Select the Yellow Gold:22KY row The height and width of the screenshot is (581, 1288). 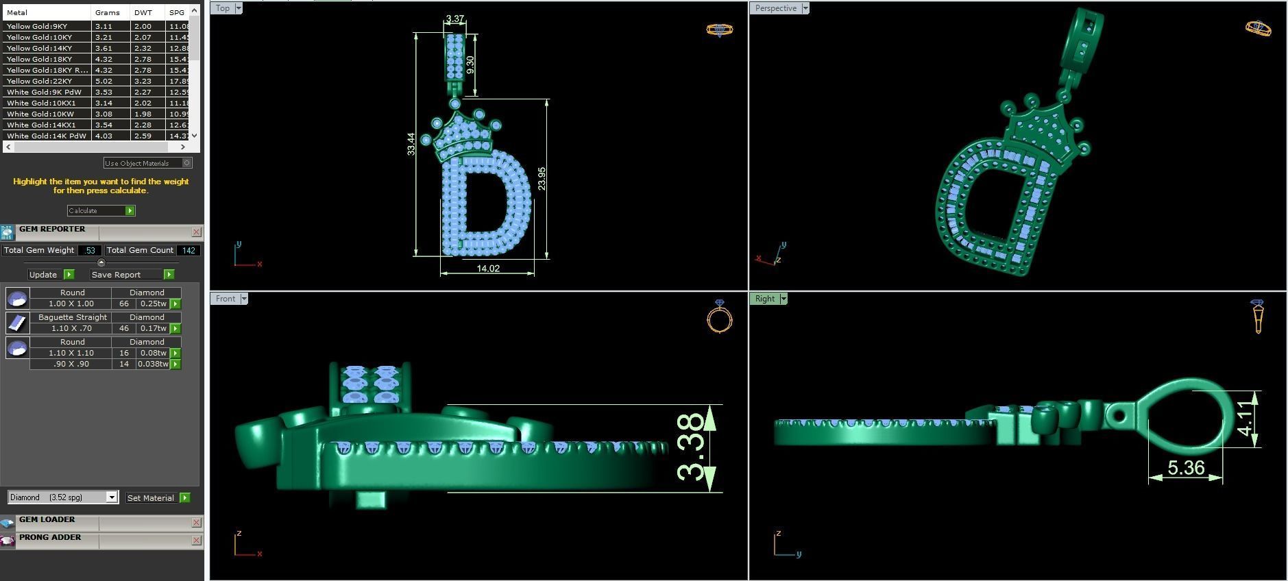coord(96,81)
